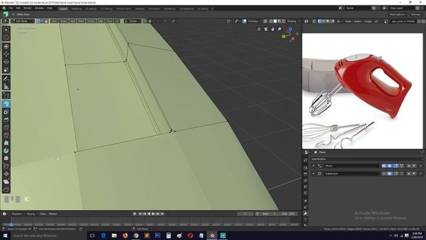Switch viewport to solid shading mode
This screenshot has height=240, width=426.
pos(275,21)
